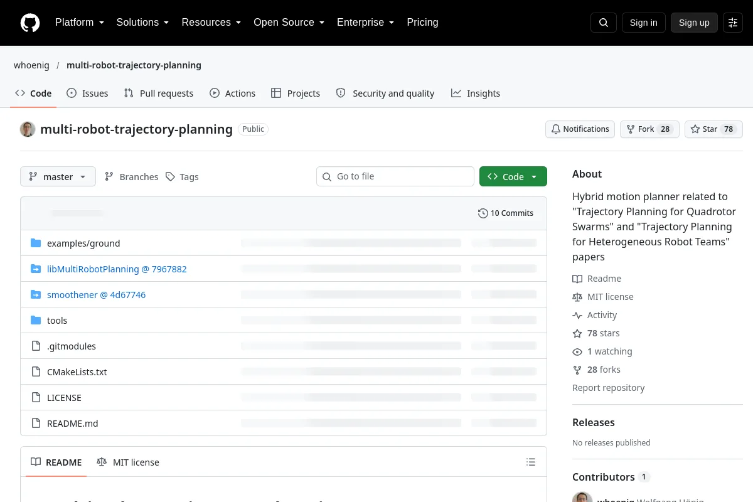This screenshot has height=502, width=753.
Task: Go to the GitHub homepage logo
Action: [30, 23]
